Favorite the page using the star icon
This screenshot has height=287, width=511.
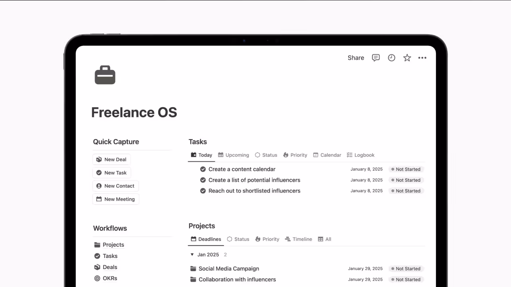tap(407, 58)
